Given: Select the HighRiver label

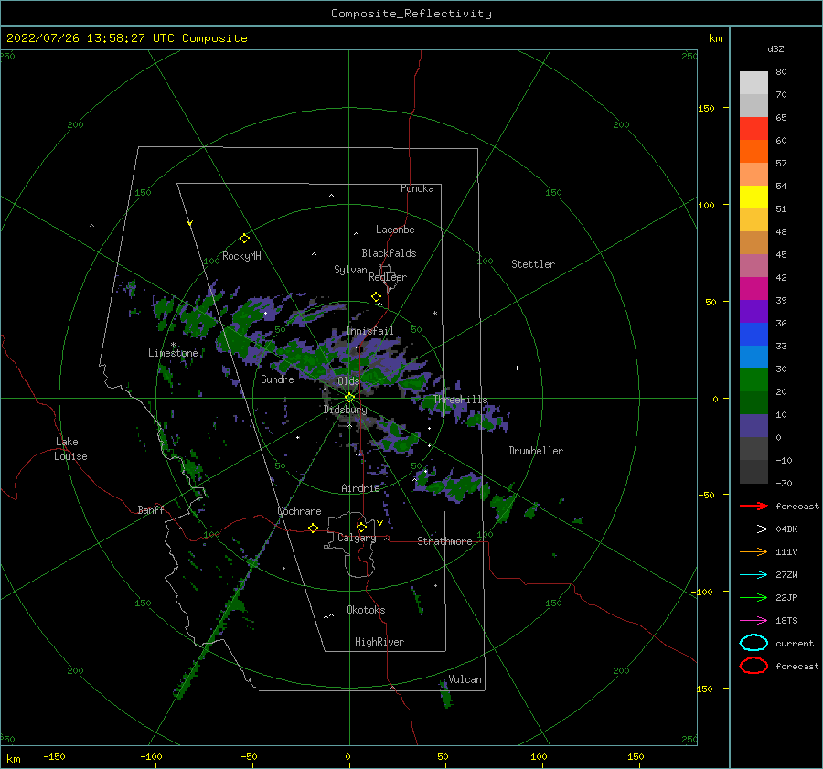Looking at the screenshot, I should (379, 642).
